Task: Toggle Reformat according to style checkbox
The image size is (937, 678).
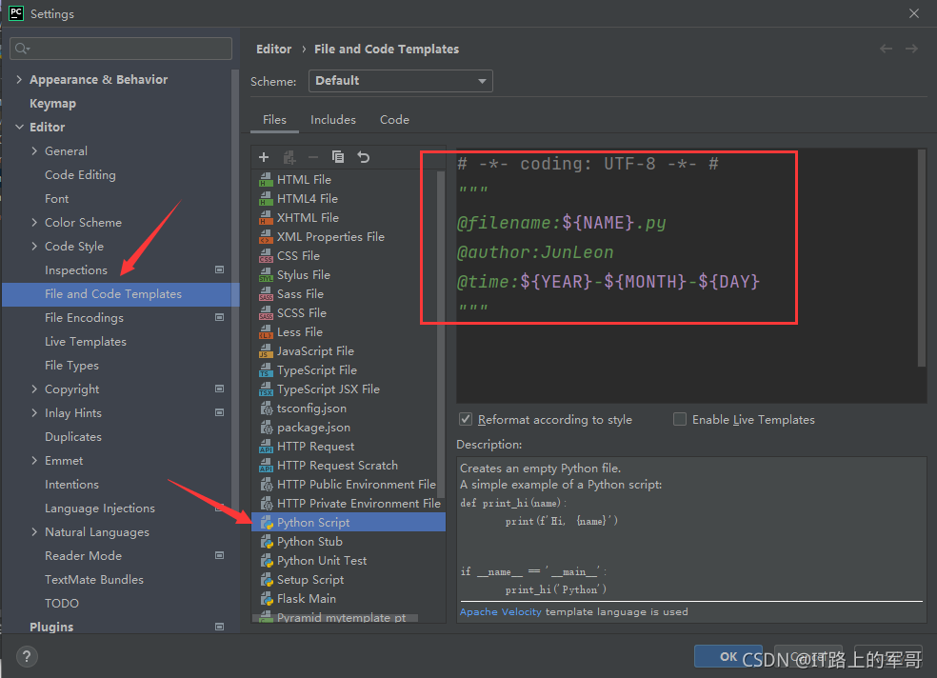Action: pos(466,419)
